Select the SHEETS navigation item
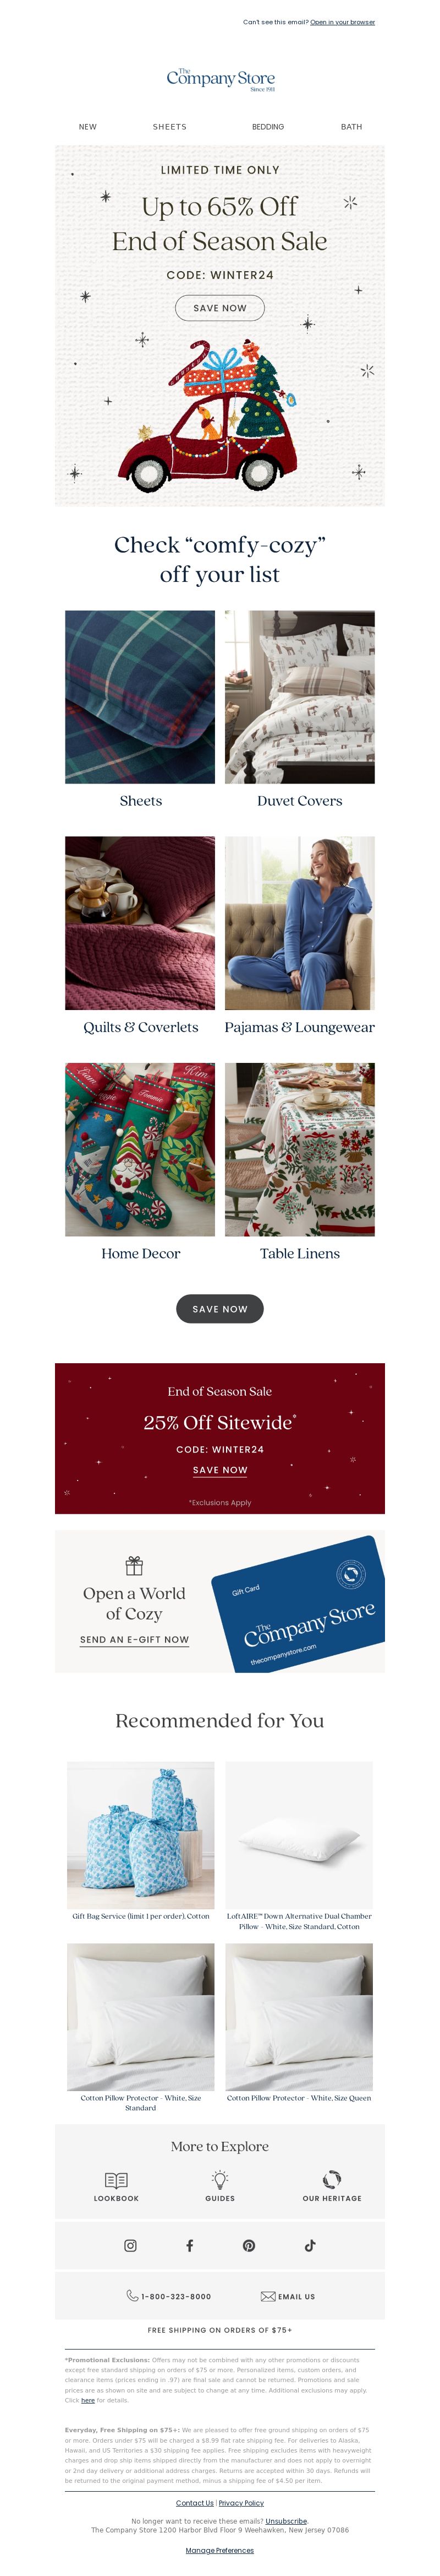440x2576 pixels. [x=169, y=127]
